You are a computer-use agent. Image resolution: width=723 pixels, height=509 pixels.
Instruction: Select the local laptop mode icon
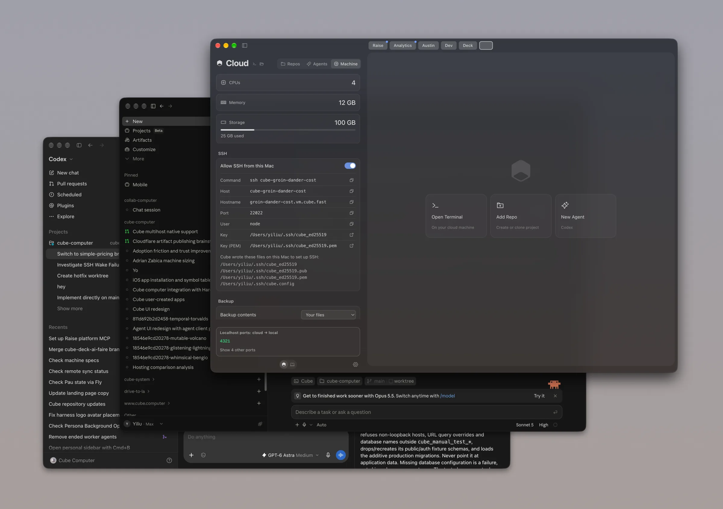[293, 364]
